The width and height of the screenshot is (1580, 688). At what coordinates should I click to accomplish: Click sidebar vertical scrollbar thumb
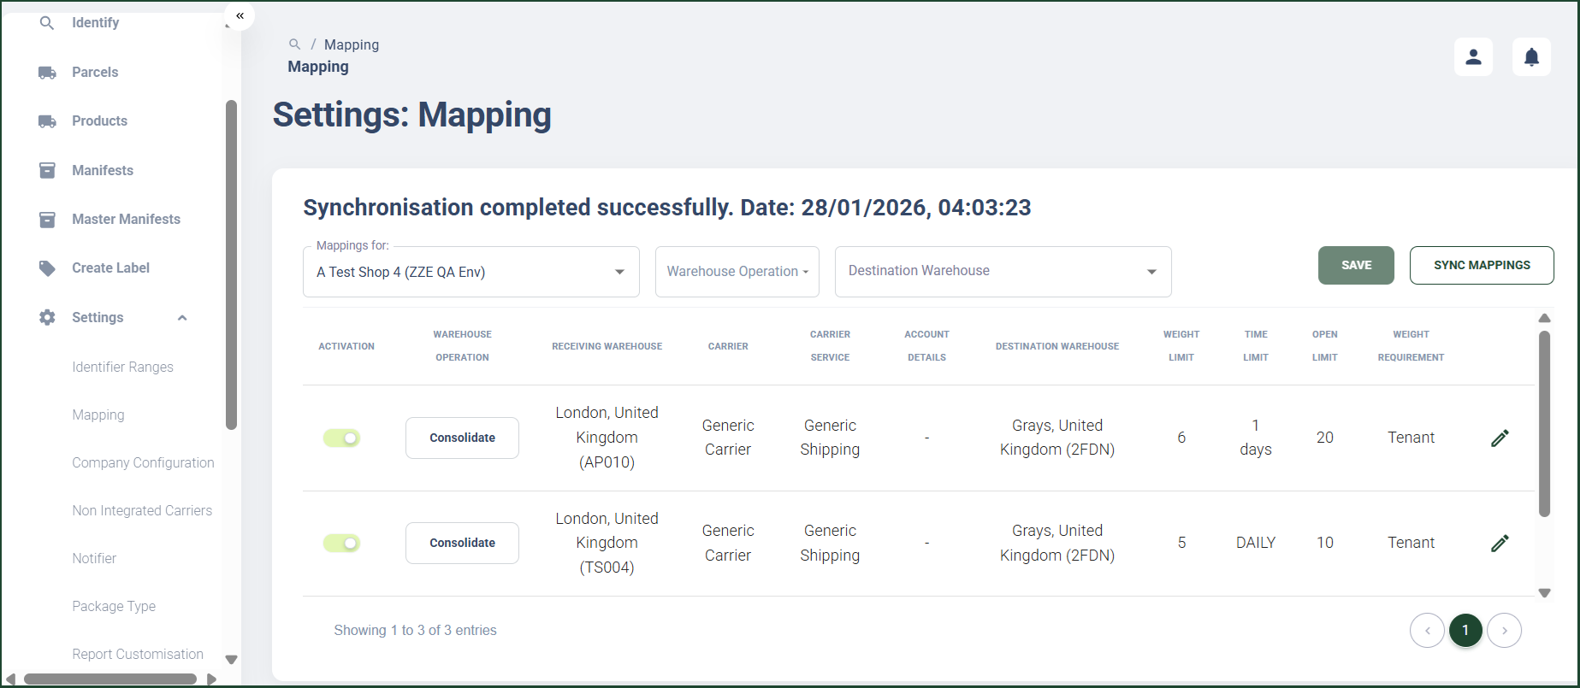[x=231, y=265]
